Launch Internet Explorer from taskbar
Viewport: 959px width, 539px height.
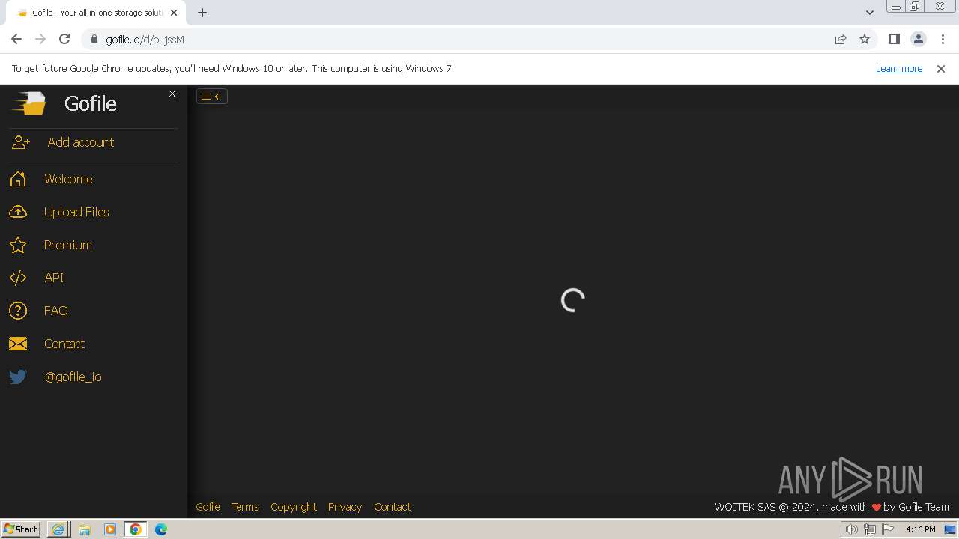click(x=58, y=529)
